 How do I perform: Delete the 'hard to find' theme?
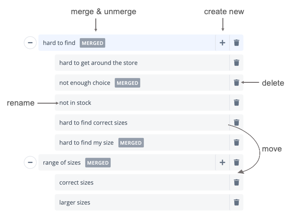[237, 43]
